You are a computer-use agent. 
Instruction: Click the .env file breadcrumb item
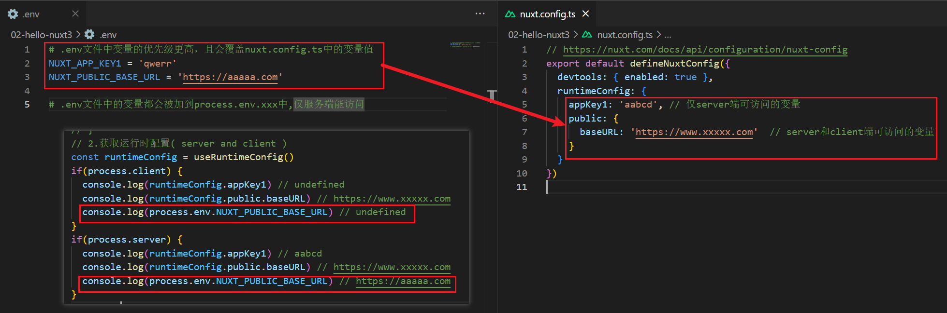pyautogui.click(x=108, y=35)
